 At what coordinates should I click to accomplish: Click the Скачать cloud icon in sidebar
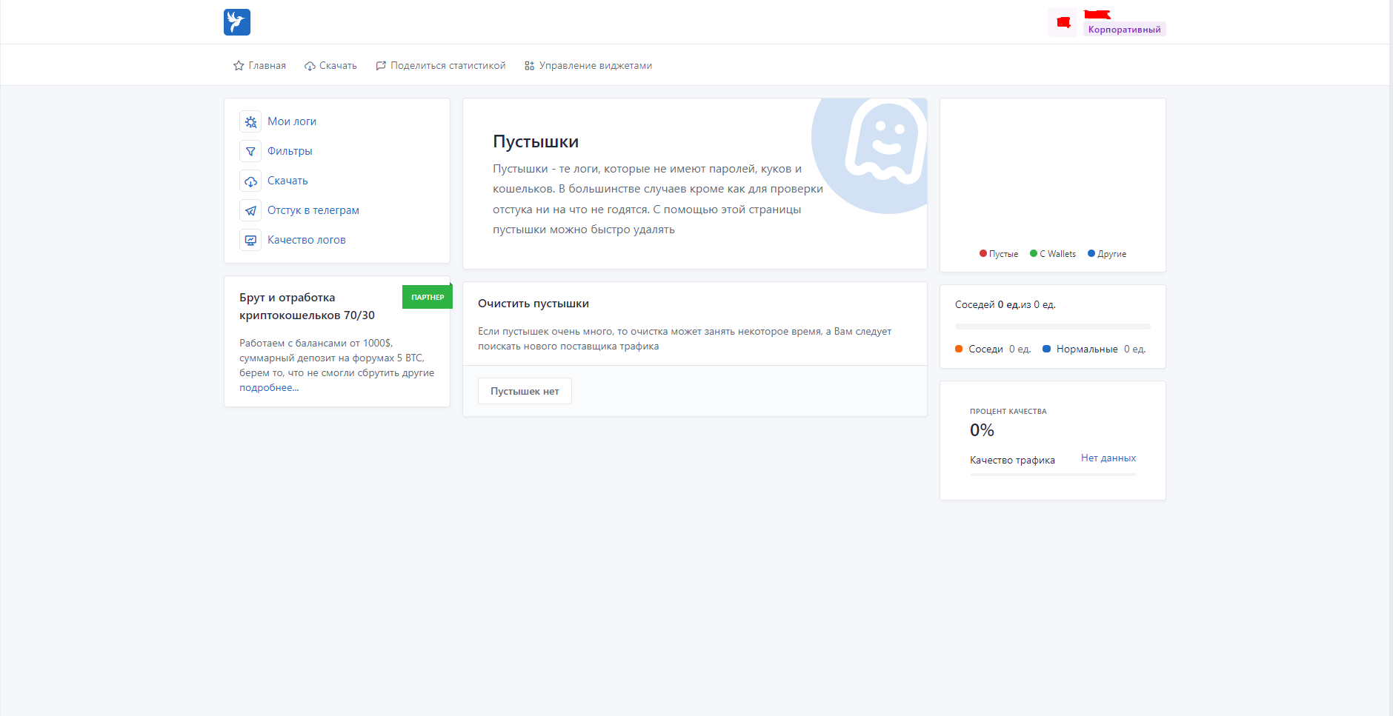pyautogui.click(x=250, y=181)
